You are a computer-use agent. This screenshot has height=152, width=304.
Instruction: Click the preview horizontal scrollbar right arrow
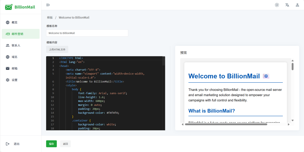point(289,124)
